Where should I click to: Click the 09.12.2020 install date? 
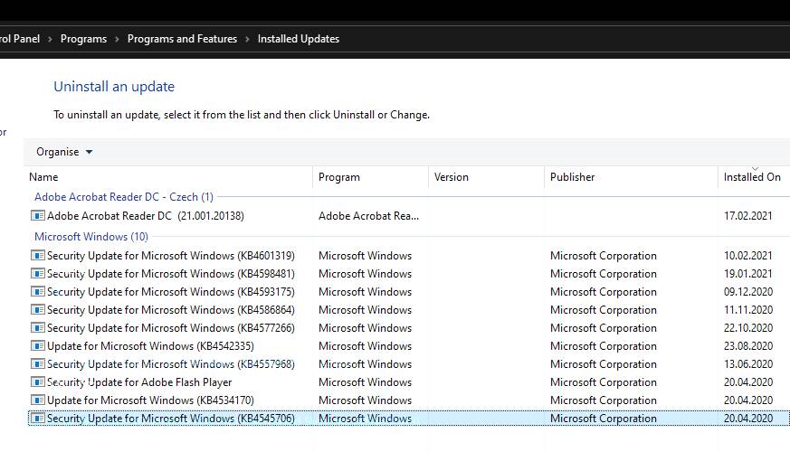(x=748, y=291)
